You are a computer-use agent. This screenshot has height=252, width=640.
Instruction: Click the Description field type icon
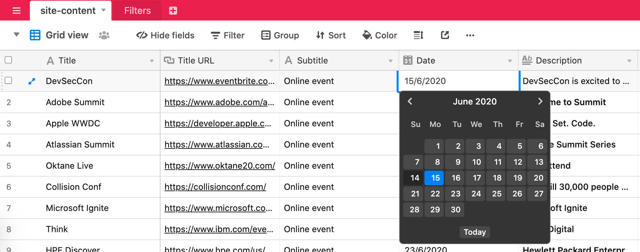pos(527,60)
